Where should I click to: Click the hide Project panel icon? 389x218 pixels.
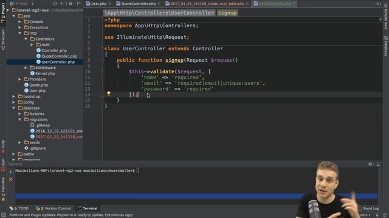[x=78, y=4]
